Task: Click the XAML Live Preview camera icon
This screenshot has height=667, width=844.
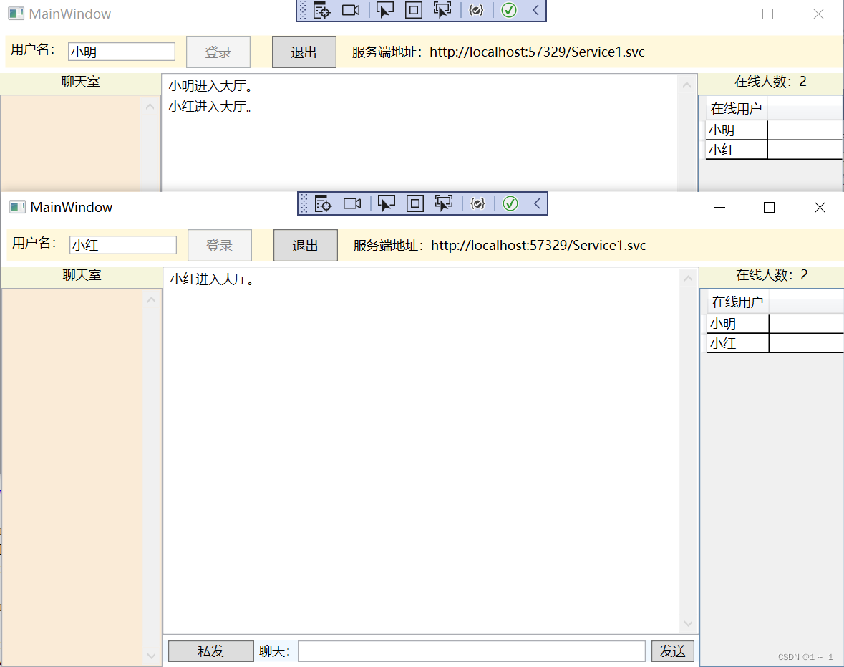Action: coord(351,10)
